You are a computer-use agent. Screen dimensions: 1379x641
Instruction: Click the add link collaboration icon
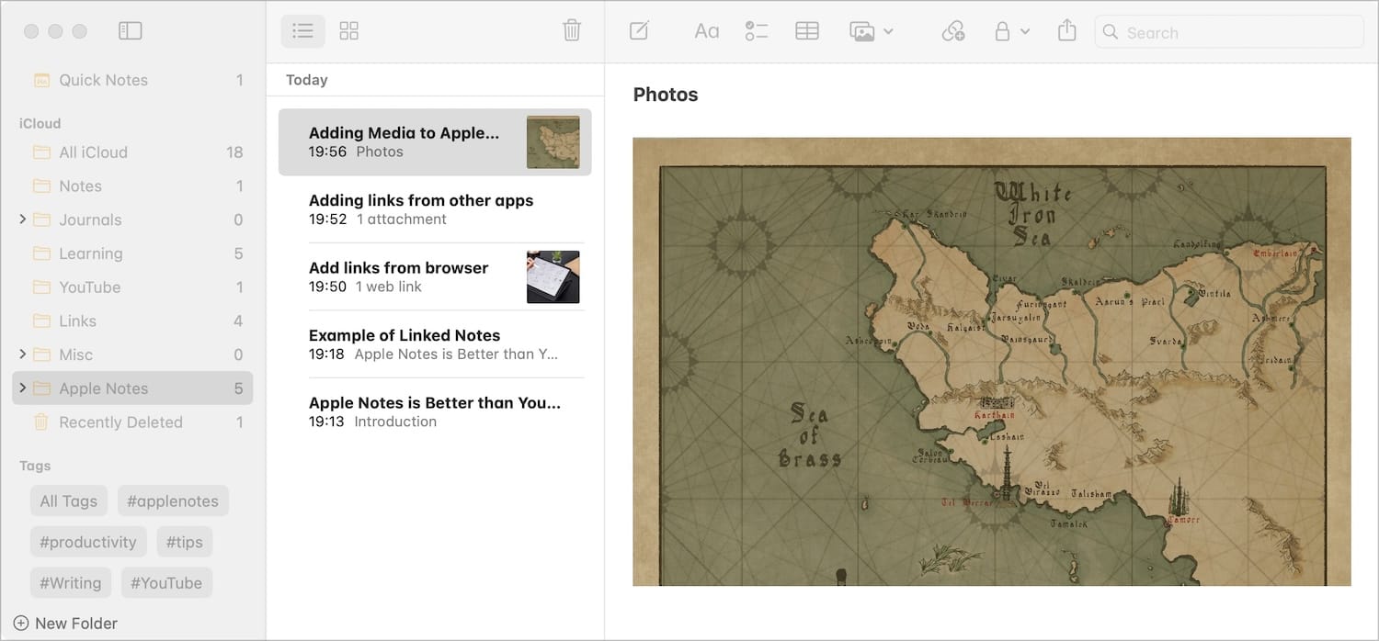[x=953, y=31]
